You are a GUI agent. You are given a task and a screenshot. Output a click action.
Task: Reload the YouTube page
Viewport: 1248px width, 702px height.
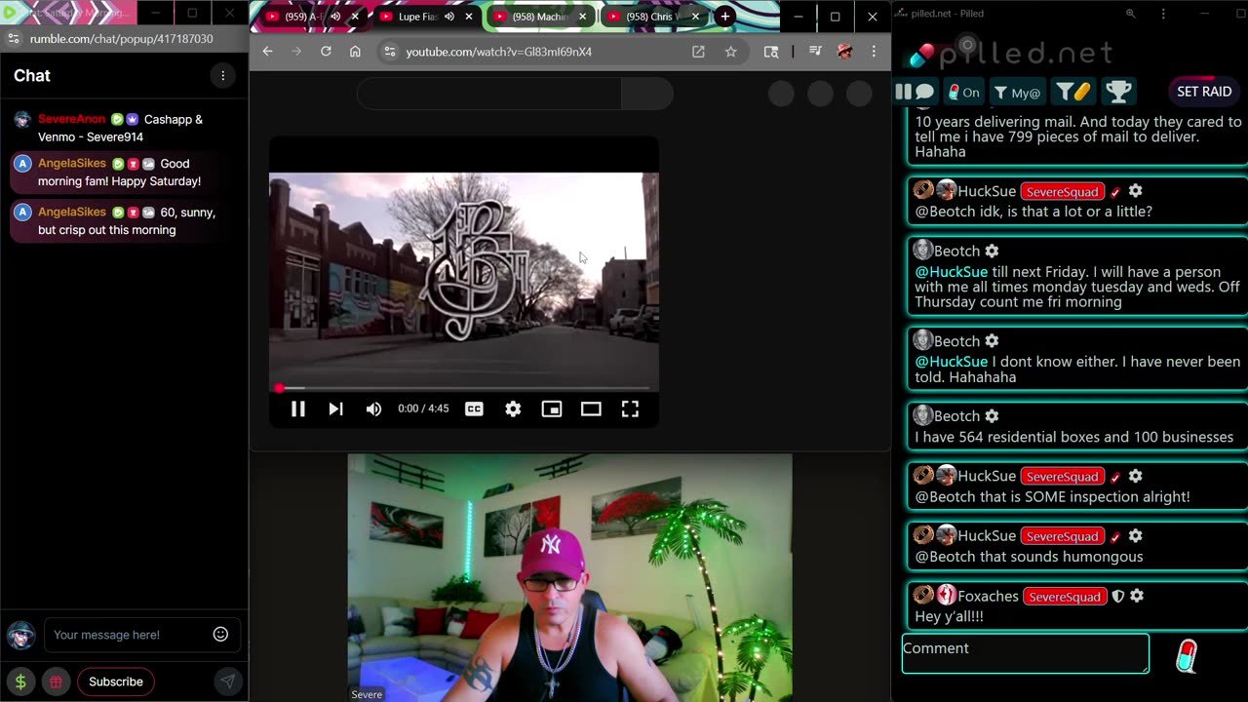tap(326, 52)
